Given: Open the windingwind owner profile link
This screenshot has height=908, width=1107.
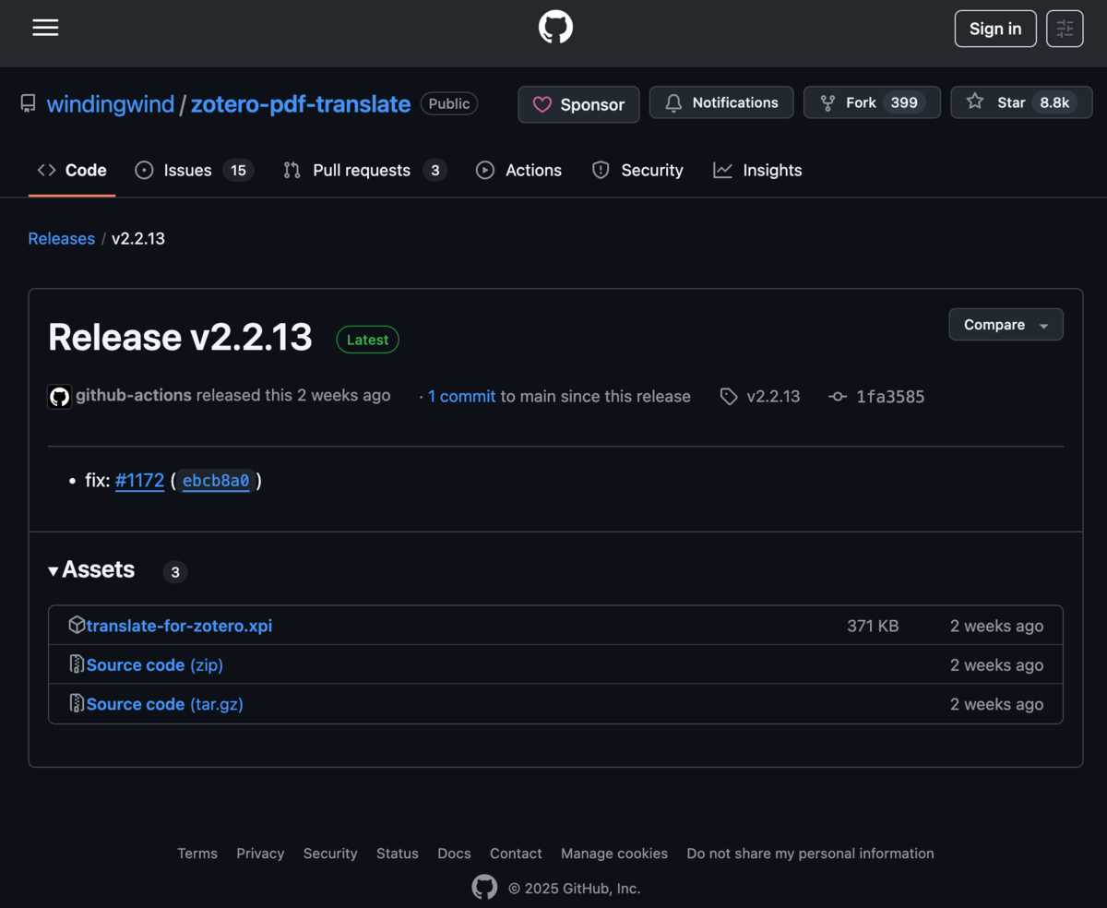Looking at the screenshot, I should (x=111, y=104).
